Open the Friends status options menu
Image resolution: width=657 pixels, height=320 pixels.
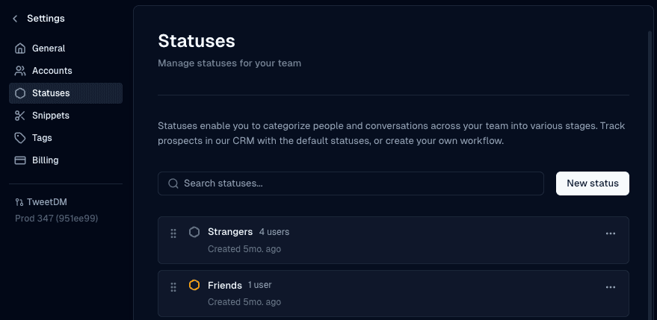[x=611, y=287]
